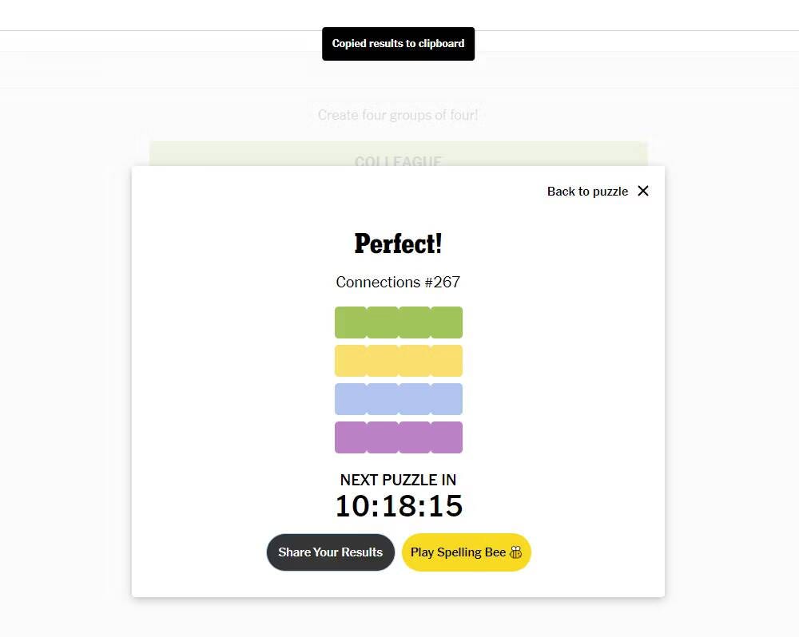Image resolution: width=799 pixels, height=637 pixels.
Task: Click the "NEXT PUZZLE IN" label
Action: click(x=398, y=480)
